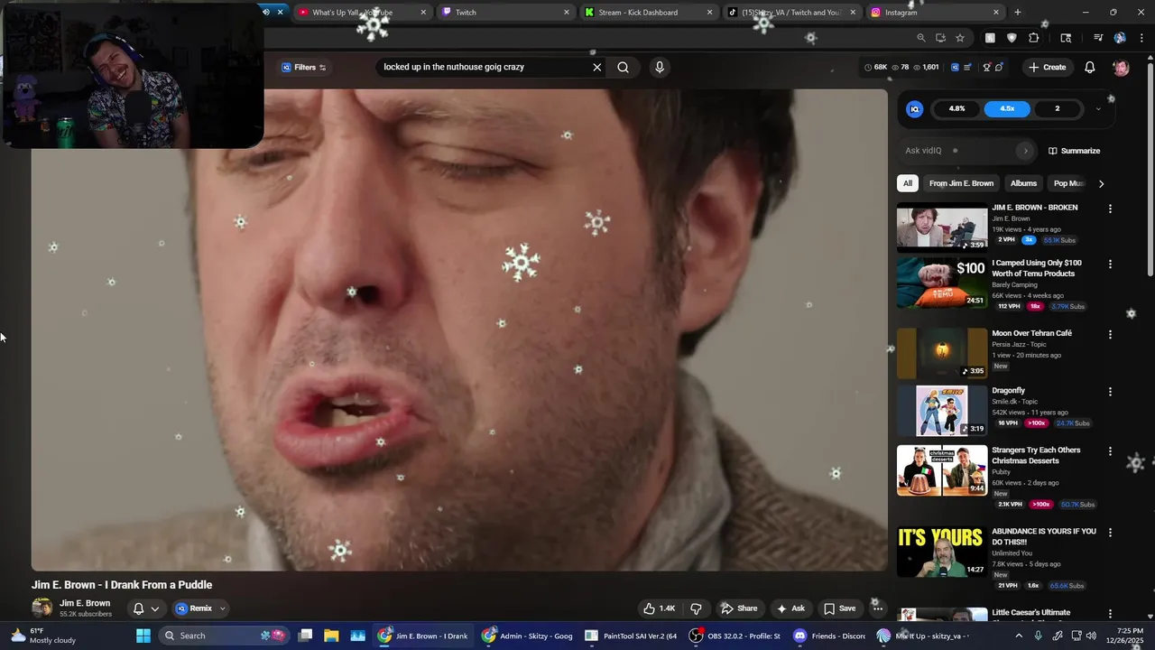Click the search magnifier button
1155x650 pixels.
tap(623, 67)
